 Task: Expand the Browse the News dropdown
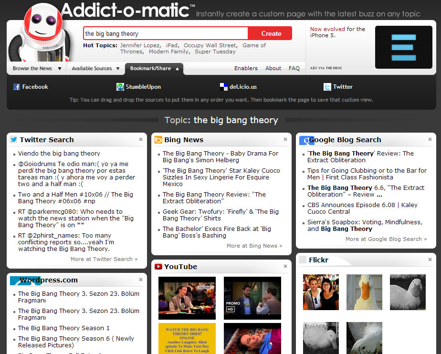(37, 68)
